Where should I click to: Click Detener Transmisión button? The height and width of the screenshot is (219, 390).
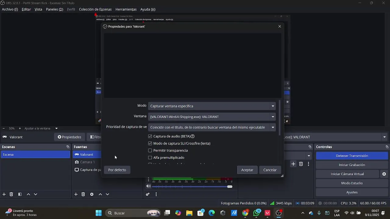(352, 156)
